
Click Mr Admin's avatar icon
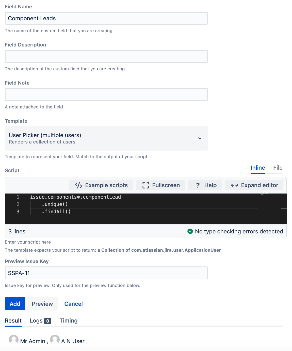point(14,340)
